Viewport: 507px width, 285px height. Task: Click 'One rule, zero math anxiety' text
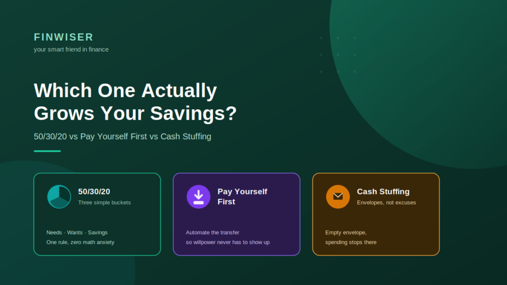[x=80, y=242]
